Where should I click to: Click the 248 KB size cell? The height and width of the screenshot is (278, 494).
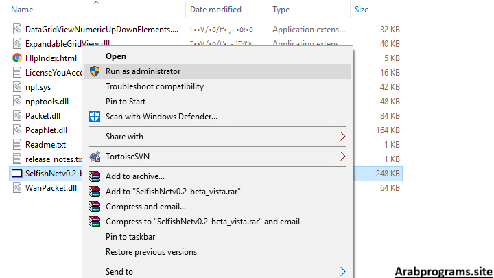coord(388,174)
